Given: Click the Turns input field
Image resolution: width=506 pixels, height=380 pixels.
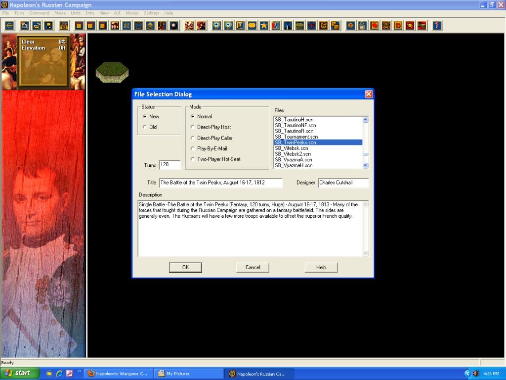Looking at the screenshot, I should tap(170, 165).
